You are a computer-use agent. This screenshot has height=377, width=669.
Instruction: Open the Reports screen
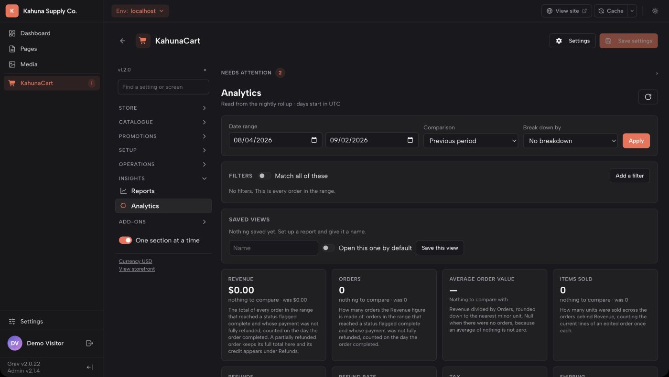[163, 191]
